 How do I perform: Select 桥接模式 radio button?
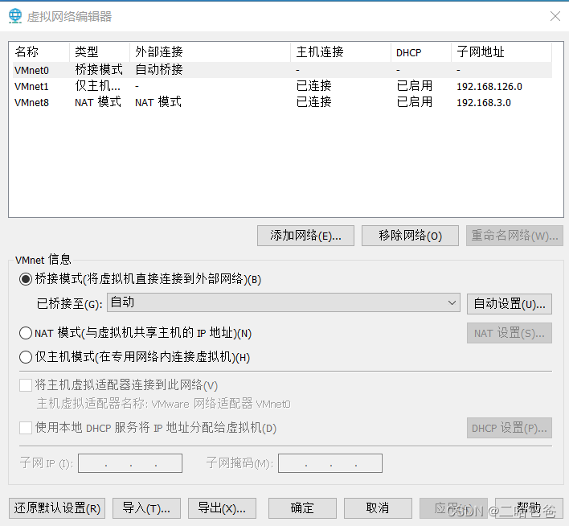coord(26,279)
